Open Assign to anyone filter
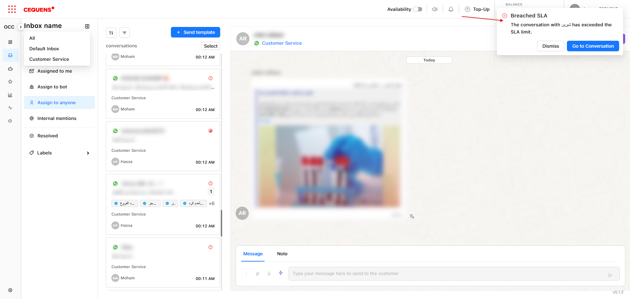Viewport: 630px width, 299px height. [x=59, y=103]
